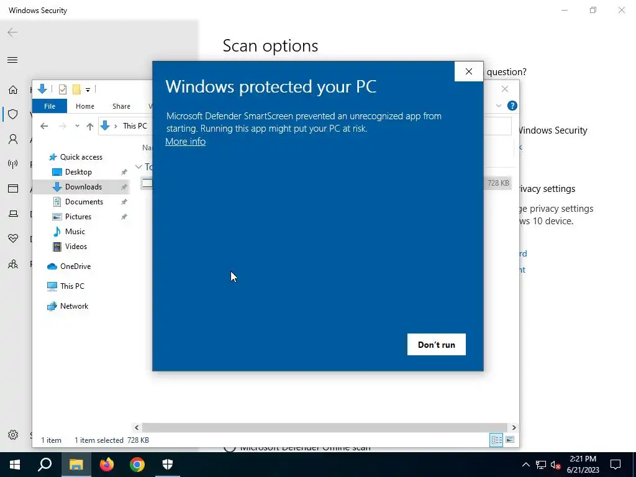Toggle the hamburger menu in Windows Security
The width and height of the screenshot is (636, 477).
pyautogui.click(x=12, y=60)
